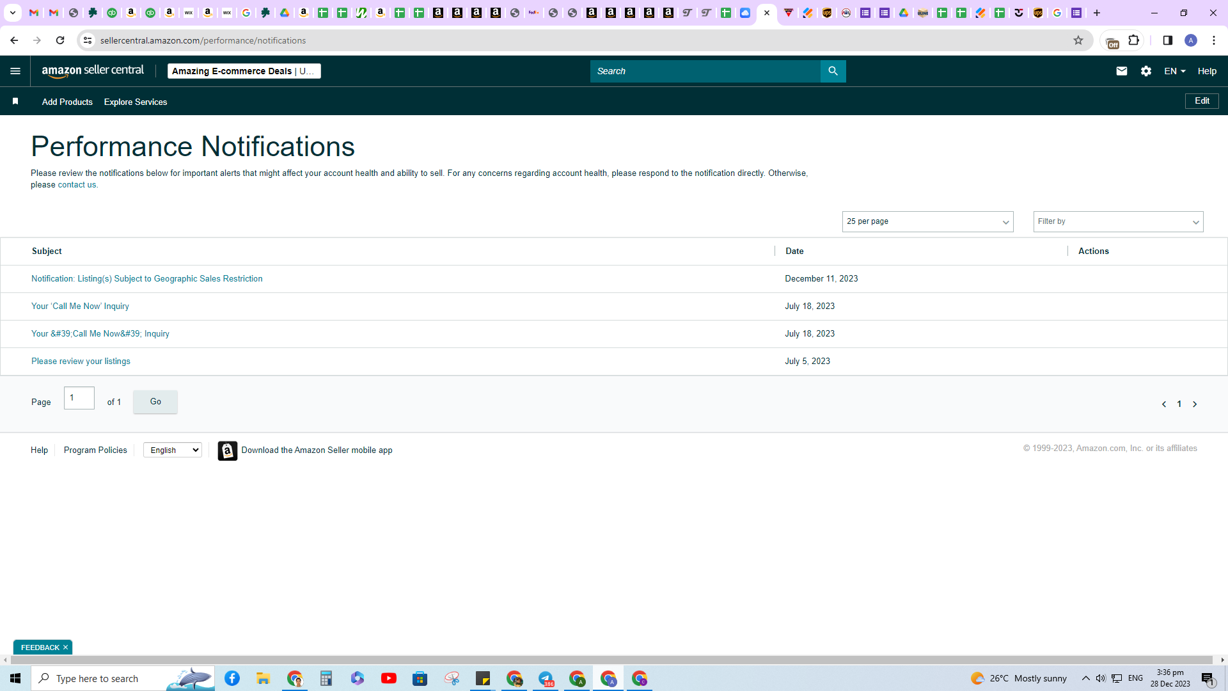Click the search magnifier button
The width and height of the screenshot is (1228, 691).
coord(833,71)
